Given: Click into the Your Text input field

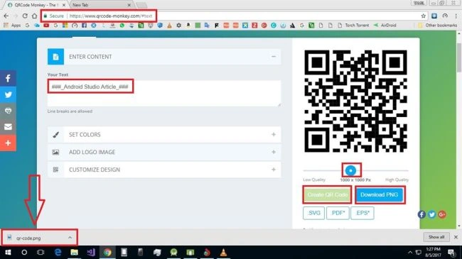Looking at the screenshot, I should pos(164,93).
